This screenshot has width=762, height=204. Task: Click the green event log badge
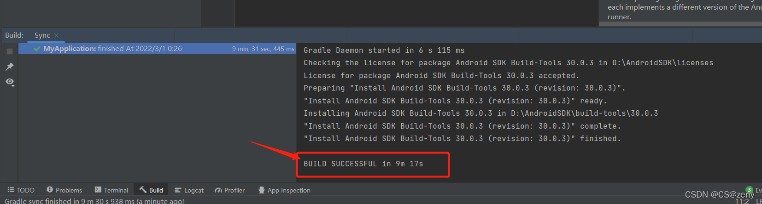coord(750,190)
